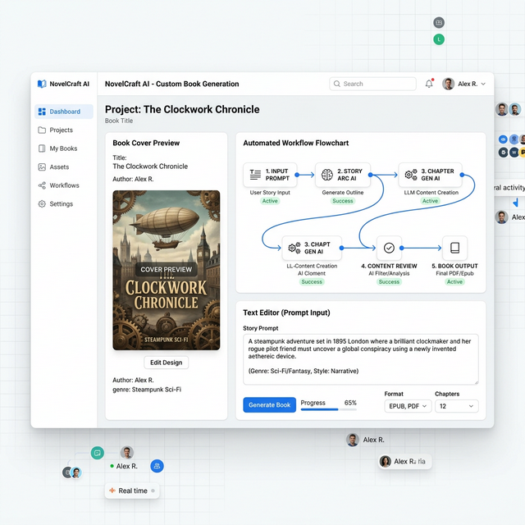Open Projects in the sidebar

[x=61, y=130]
